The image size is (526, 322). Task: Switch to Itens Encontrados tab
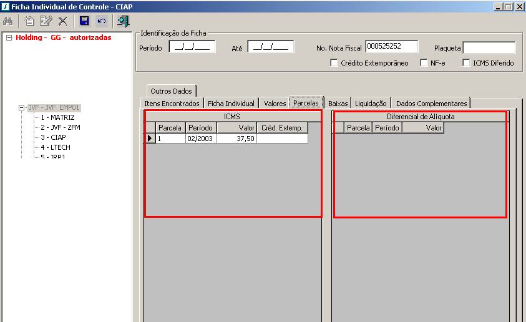pyautogui.click(x=172, y=104)
